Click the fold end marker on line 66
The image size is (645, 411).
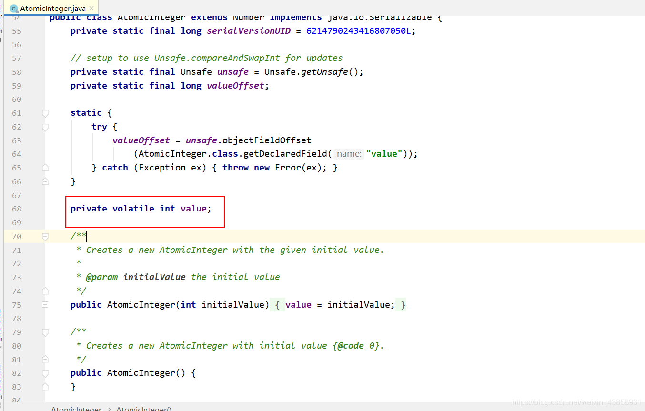(45, 181)
